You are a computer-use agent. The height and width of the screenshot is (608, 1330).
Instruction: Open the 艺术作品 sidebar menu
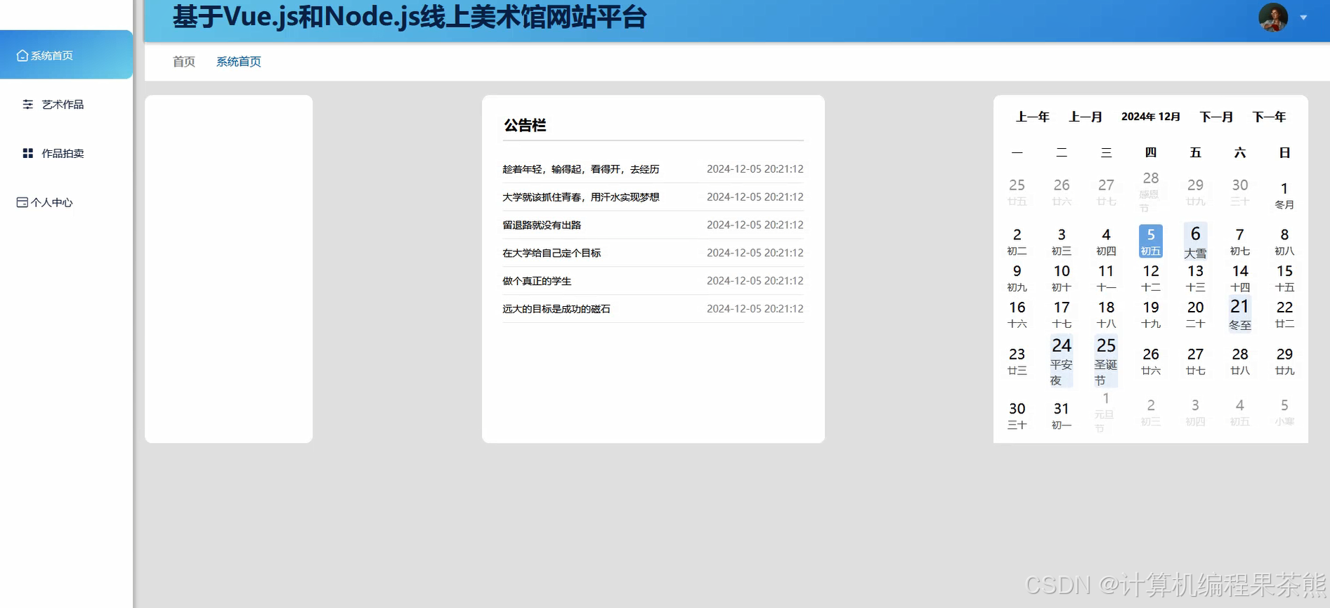pos(67,104)
